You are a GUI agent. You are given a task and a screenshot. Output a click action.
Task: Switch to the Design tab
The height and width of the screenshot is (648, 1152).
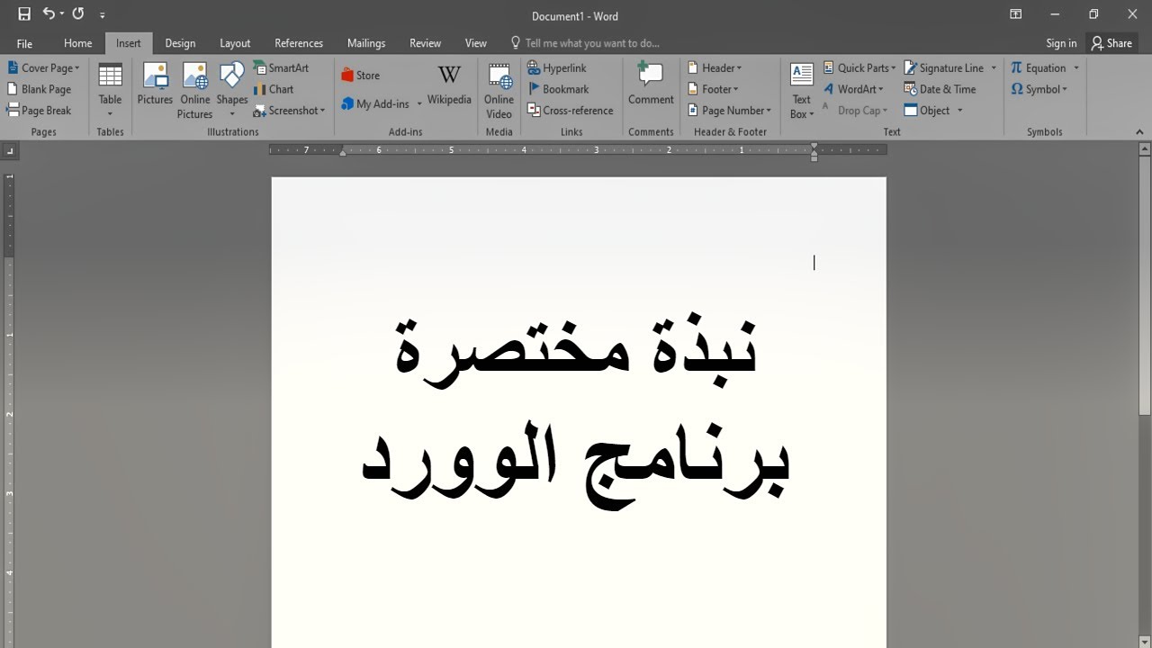click(180, 43)
